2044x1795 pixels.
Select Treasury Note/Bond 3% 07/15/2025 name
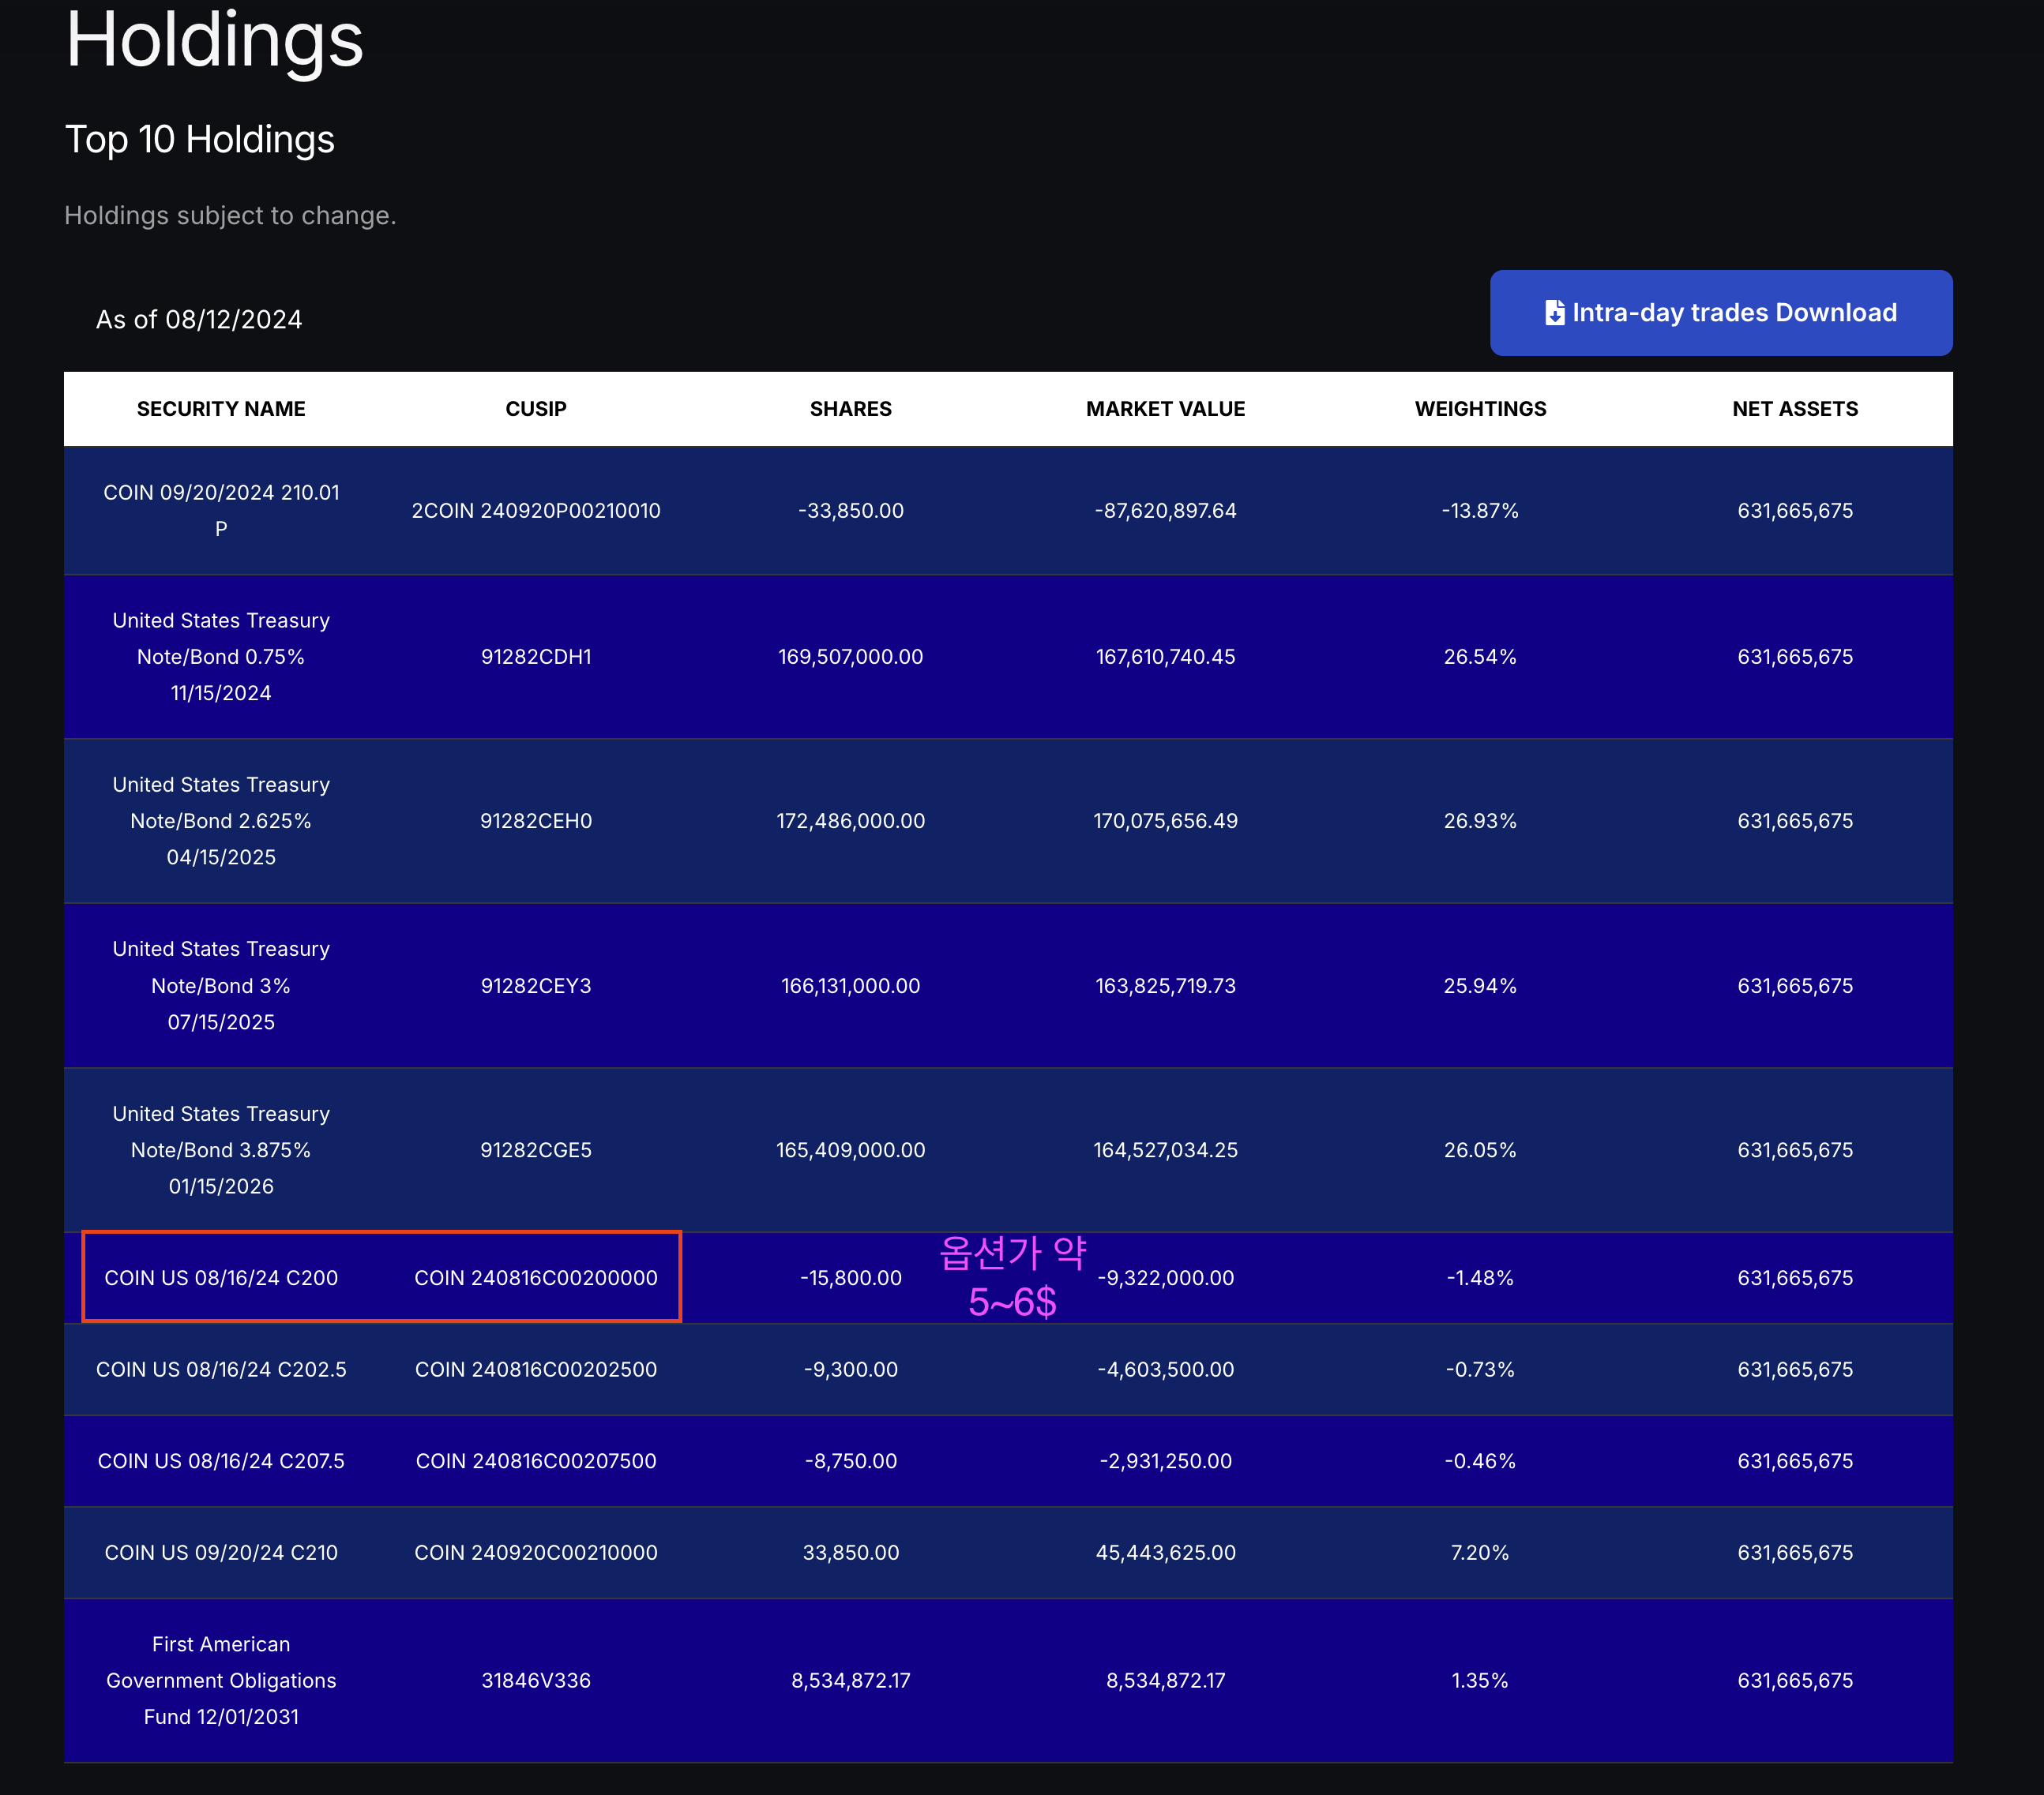coord(221,985)
